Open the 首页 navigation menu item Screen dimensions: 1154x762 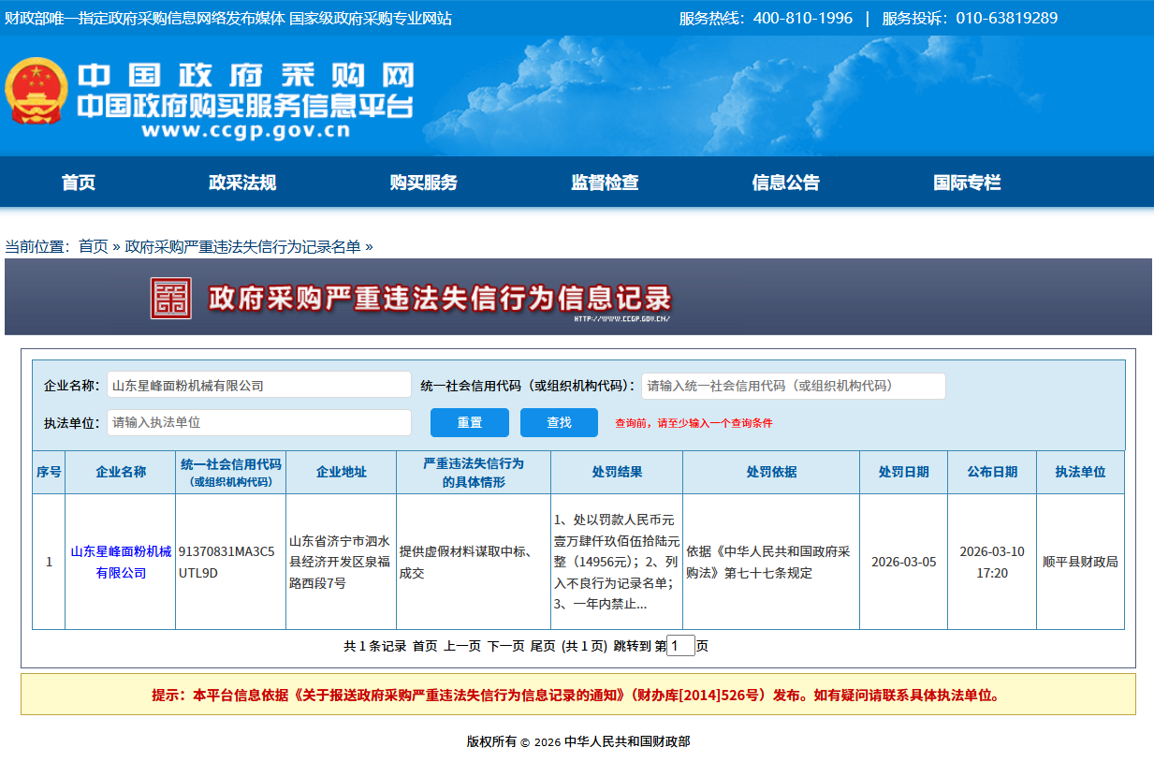79,183
